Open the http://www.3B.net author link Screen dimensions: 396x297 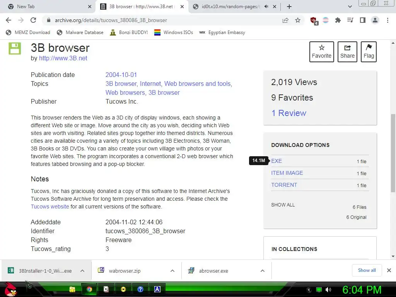click(63, 58)
